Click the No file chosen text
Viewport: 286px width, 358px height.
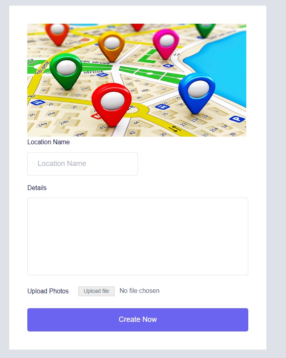(140, 290)
